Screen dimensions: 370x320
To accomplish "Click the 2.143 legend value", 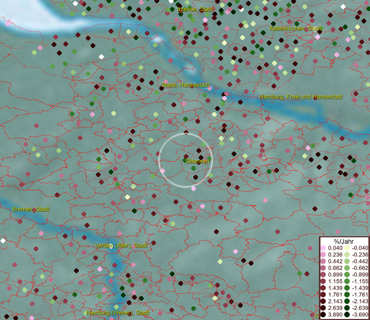I will pyautogui.click(x=335, y=301).
